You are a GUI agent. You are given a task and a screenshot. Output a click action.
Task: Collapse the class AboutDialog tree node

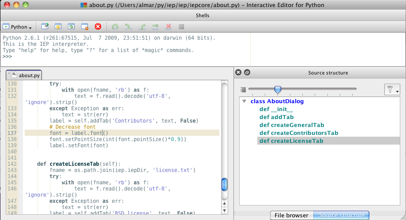click(x=244, y=101)
